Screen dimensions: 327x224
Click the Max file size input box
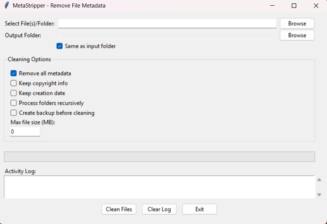coord(25,132)
